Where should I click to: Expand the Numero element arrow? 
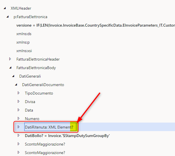click(19, 119)
